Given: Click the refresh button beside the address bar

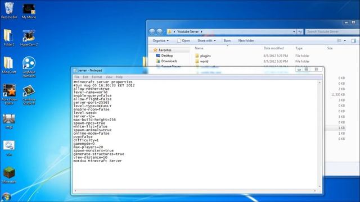Looking at the screenshot, I should click(x=300, y=31).
